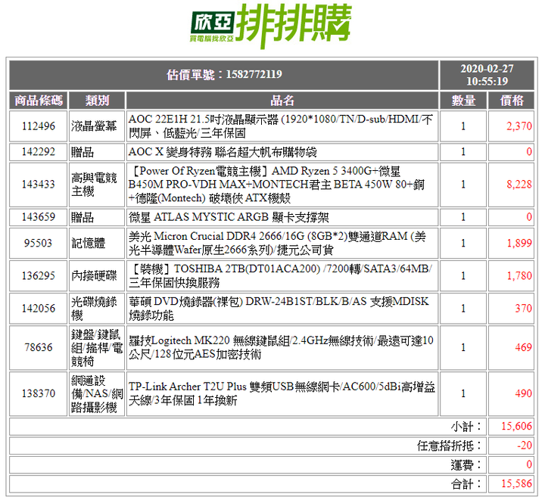This screenshot has width=545, height=500.
Task: Click the 合計 label
Action: click(466, 484)
